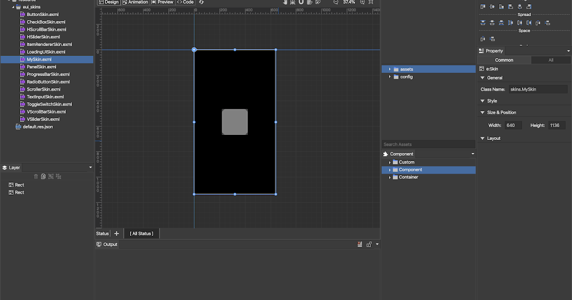
Task: Toggle the Output panel scroll lock
Action: (369, 244)
